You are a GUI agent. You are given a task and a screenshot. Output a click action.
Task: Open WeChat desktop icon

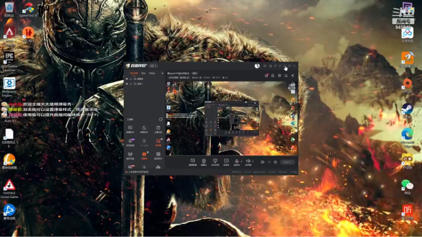407,187
